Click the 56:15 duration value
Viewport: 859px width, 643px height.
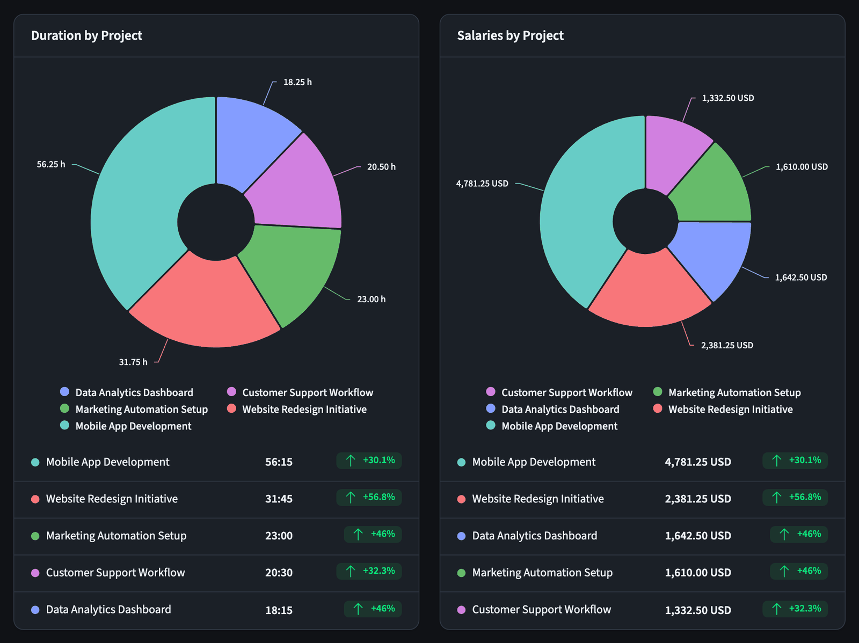coord(279,462)
